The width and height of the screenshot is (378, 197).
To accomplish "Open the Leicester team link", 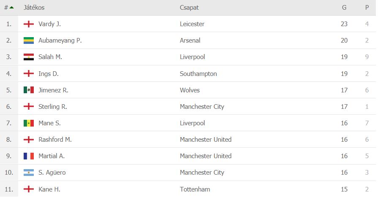I will click(x=192, y=24).
